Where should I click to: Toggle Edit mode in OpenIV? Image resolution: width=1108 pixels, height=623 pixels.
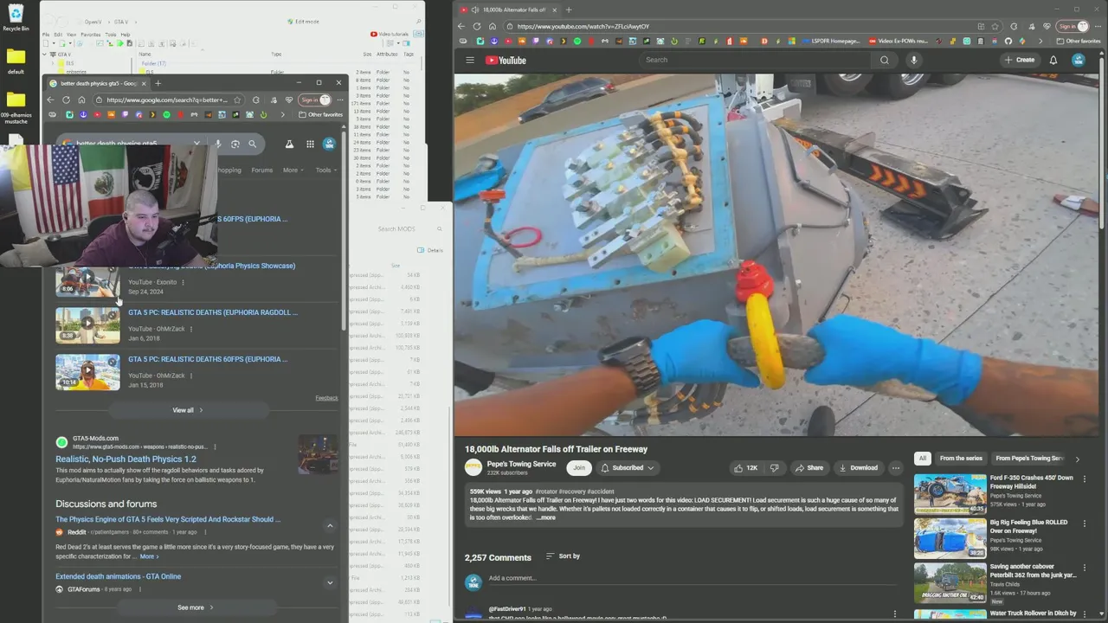303,22
